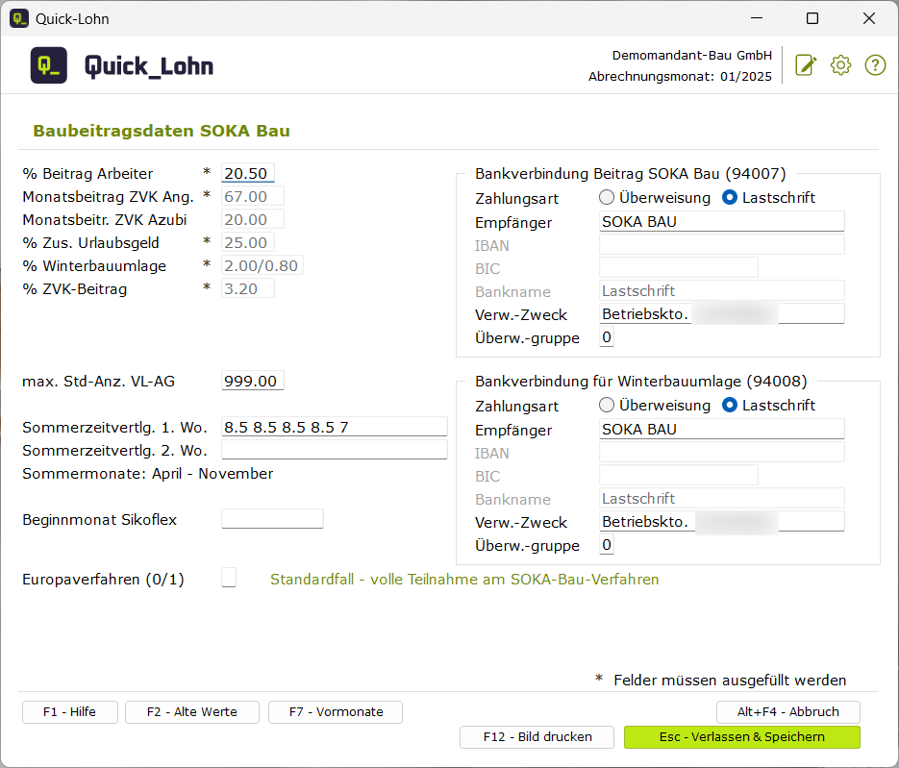Click Bankverbindung Beitrag SOKA Bau (94007) group title
The height and width of the screenshot is (768, 899).
tap(630, 174)
